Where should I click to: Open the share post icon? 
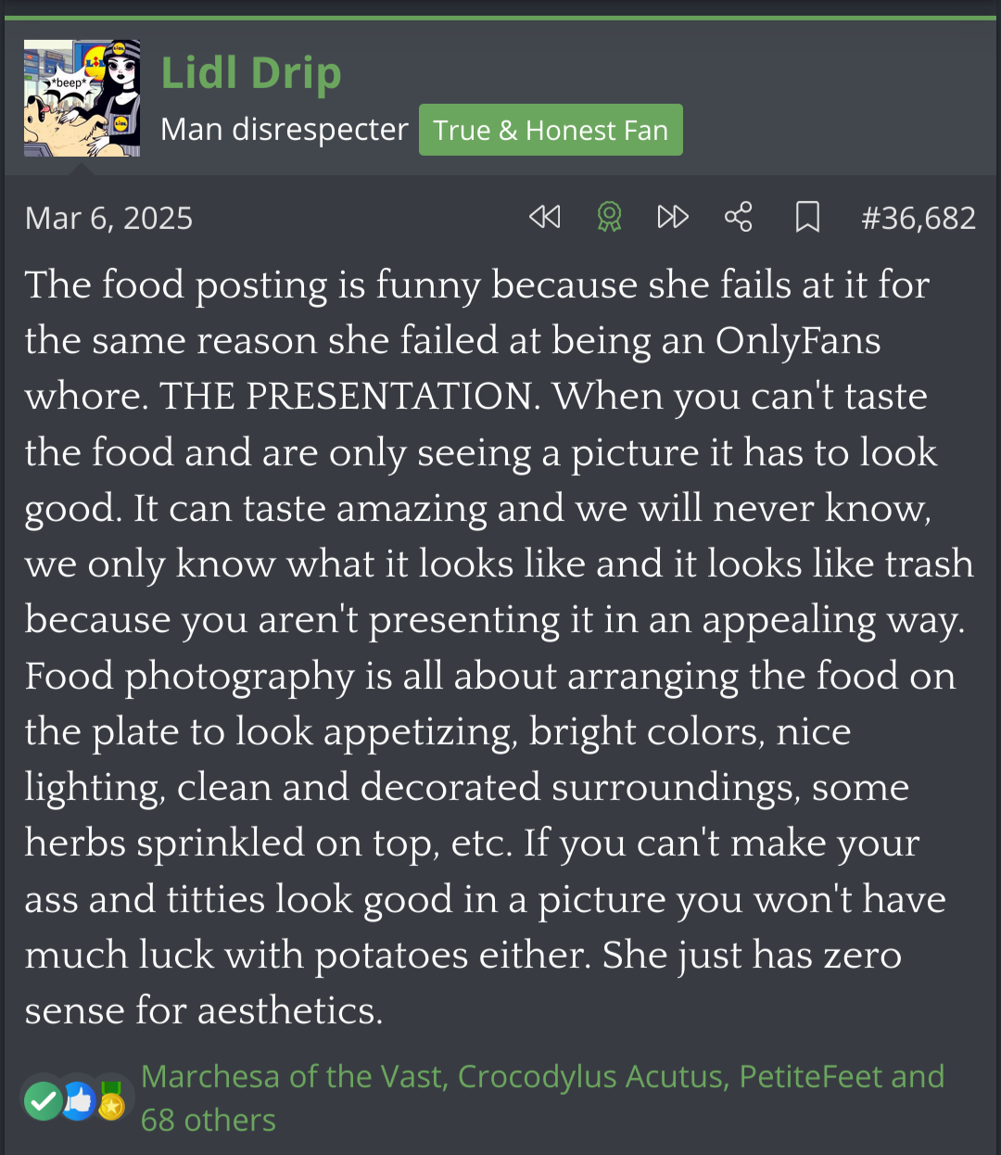point(739,218)
